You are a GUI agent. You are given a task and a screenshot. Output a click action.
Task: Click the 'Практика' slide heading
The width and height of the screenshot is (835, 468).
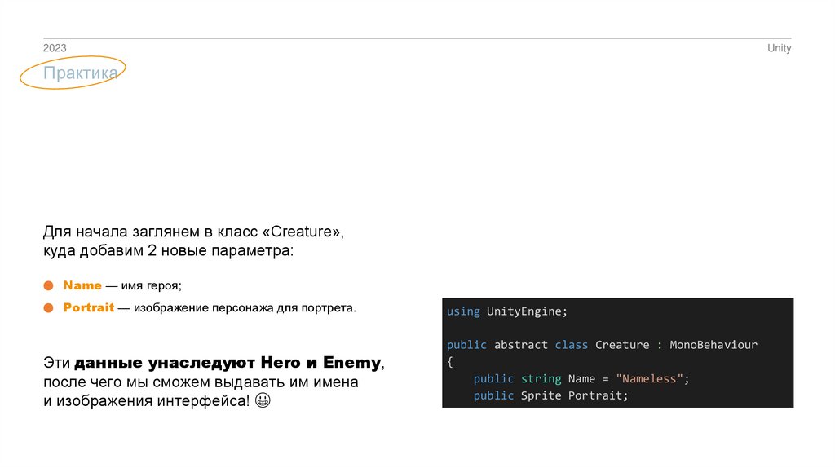[x=81, y=73]
